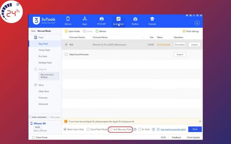The image size is (231, 144).
Task: Click the blue Flash button
Action: [x=195, y=129]
